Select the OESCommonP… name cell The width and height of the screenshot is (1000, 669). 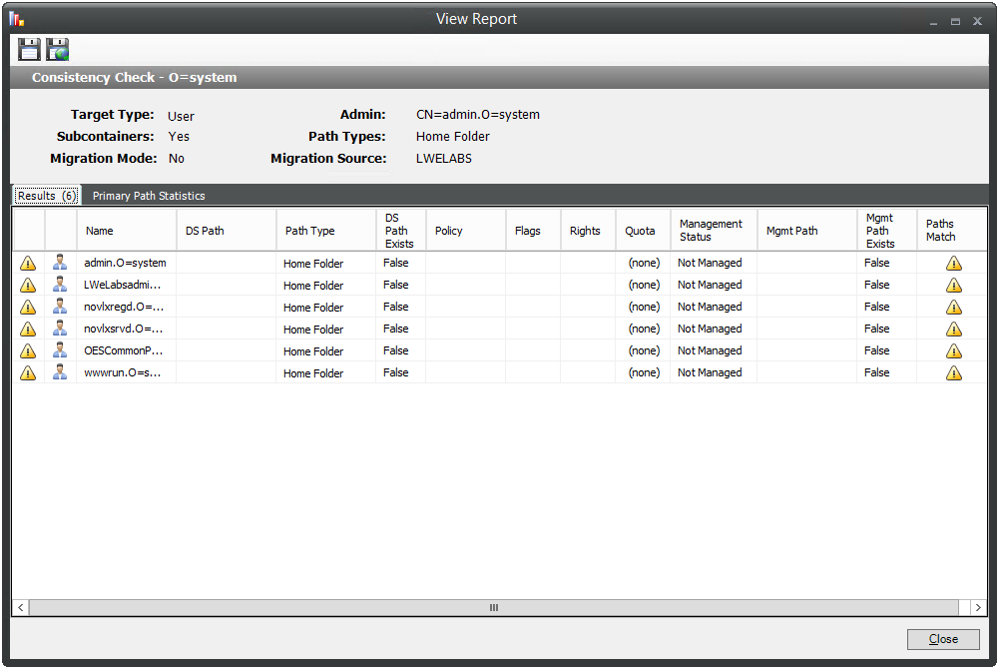coord(127,350)
